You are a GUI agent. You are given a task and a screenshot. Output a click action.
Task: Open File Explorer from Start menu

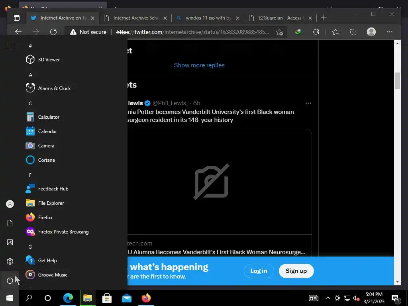click(x=45, y=203)
